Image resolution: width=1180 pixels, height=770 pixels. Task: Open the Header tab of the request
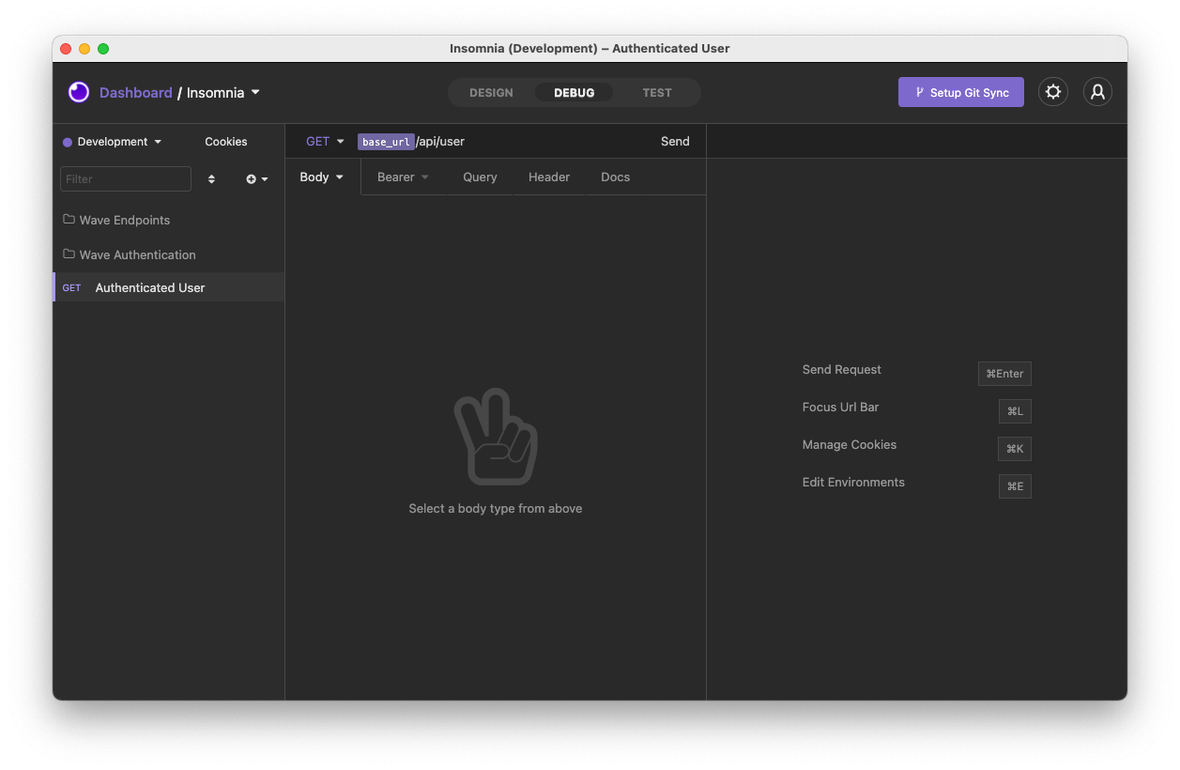pos(549,177)
